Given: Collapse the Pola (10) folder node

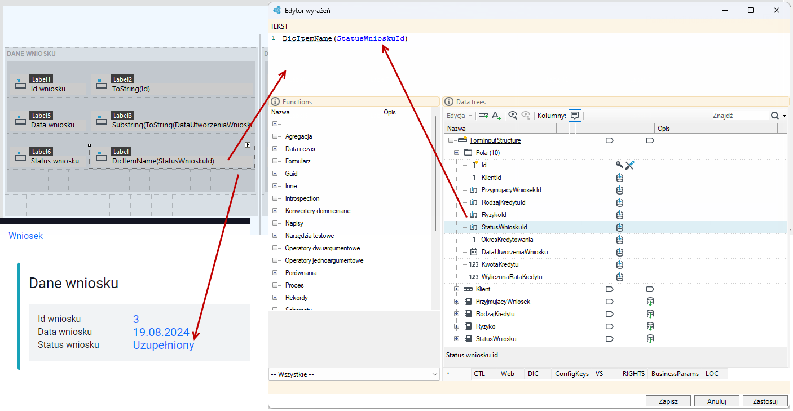Looking at the screenshot, I should 457,153.
